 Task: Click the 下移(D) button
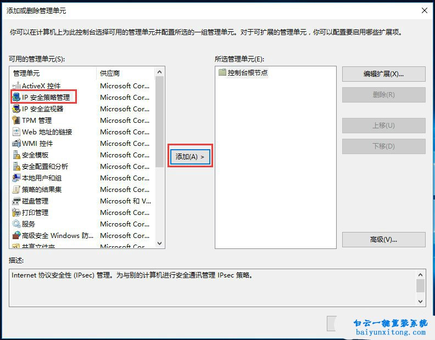[x=384, y=146]
